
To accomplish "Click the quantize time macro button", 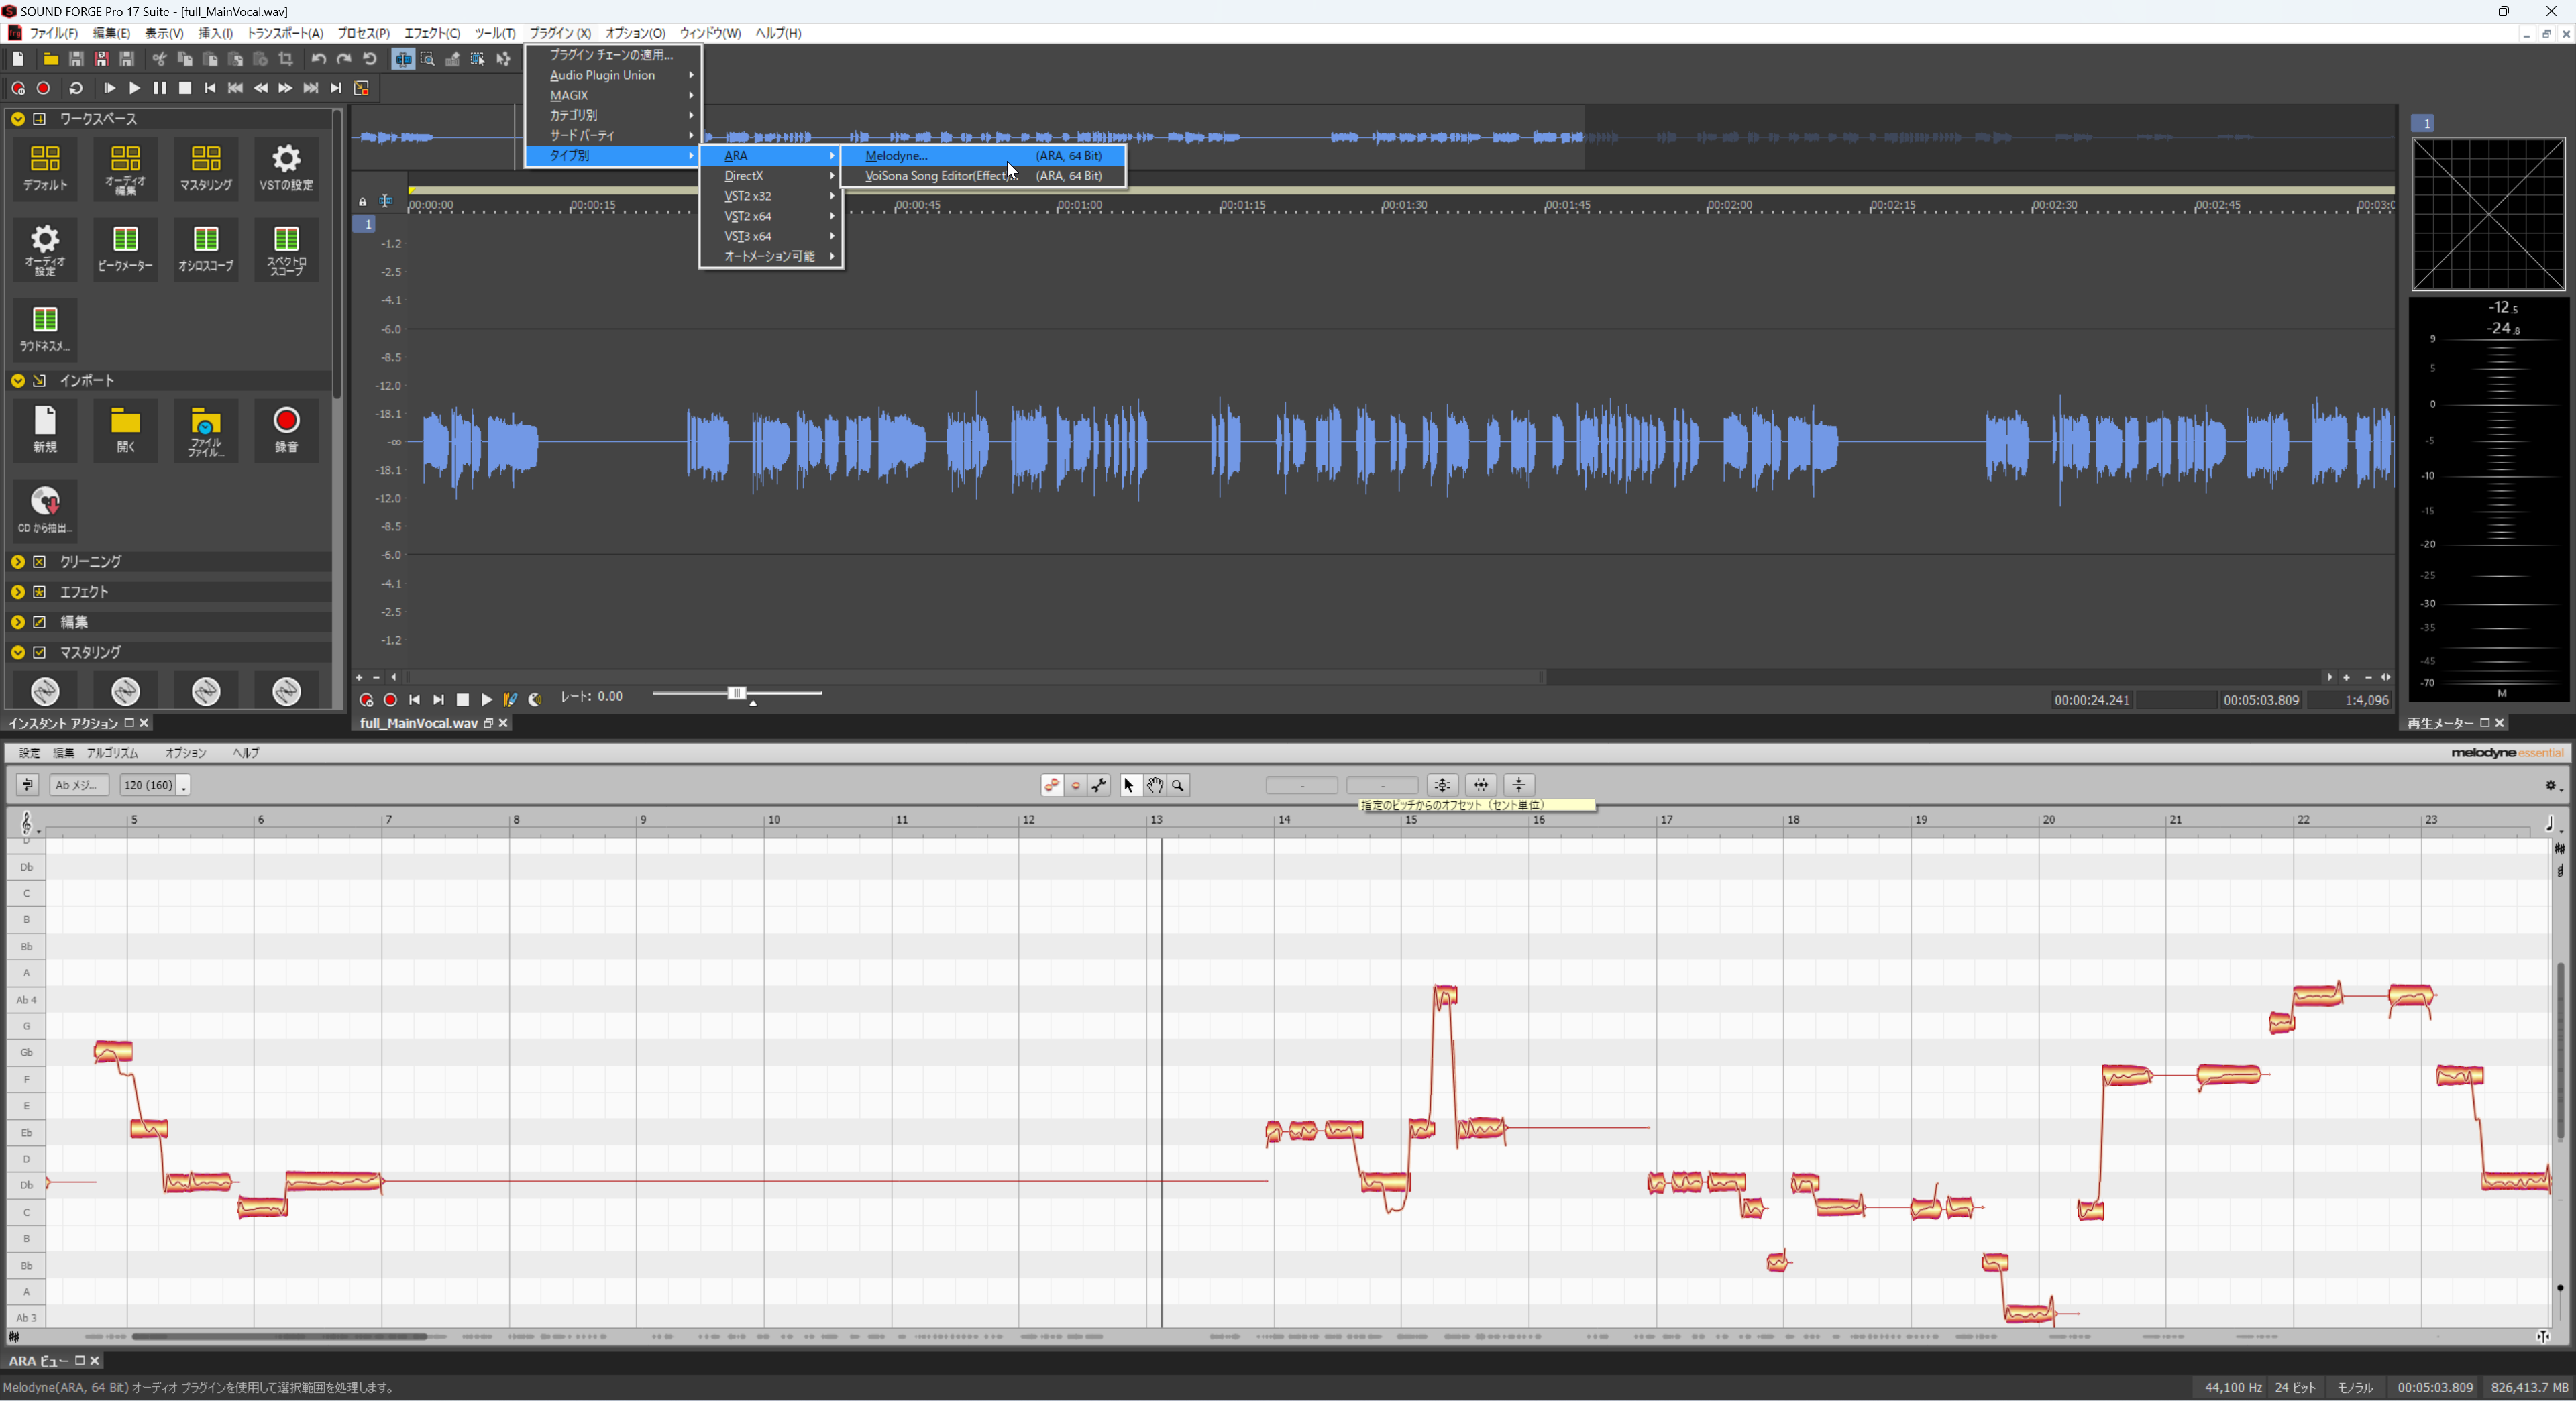I will [1481, 785].
